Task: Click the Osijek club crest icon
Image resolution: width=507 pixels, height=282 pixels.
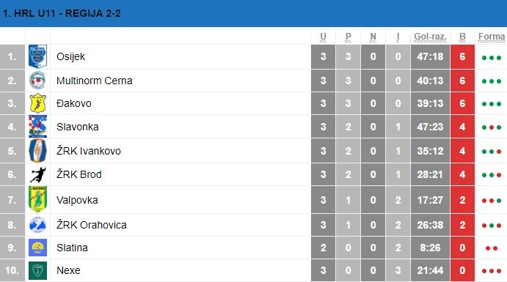Action: tap(38, 56)
